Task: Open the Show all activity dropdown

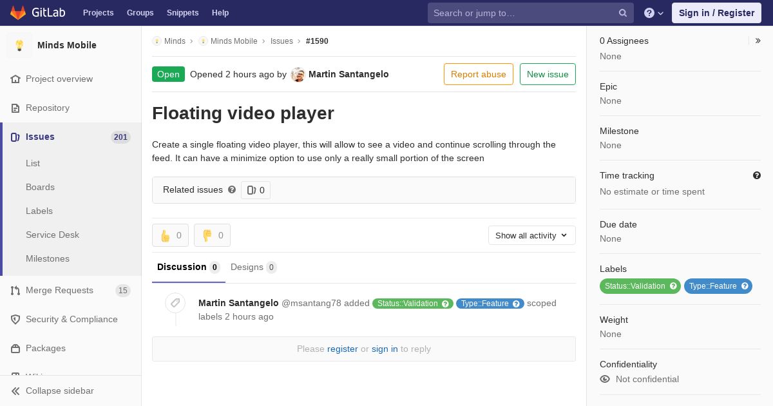Action: coord(531,235)
